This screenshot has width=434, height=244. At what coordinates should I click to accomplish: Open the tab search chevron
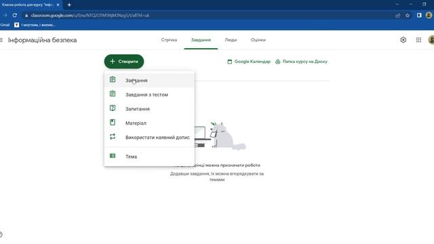[397, 5]
